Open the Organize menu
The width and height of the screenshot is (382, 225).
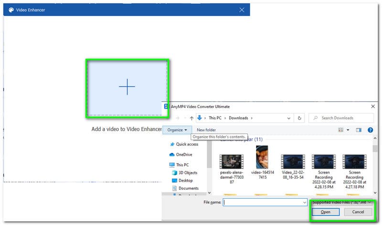click(x=177, y=130)
